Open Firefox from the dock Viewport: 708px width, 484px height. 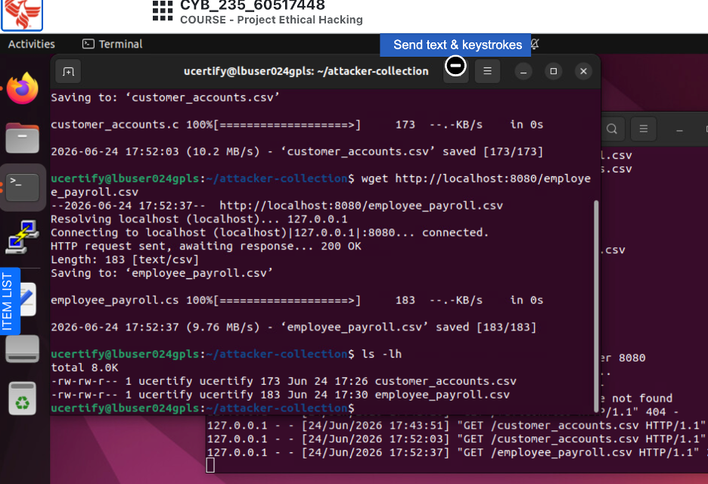pyautogui.click(x=22, y=88)
